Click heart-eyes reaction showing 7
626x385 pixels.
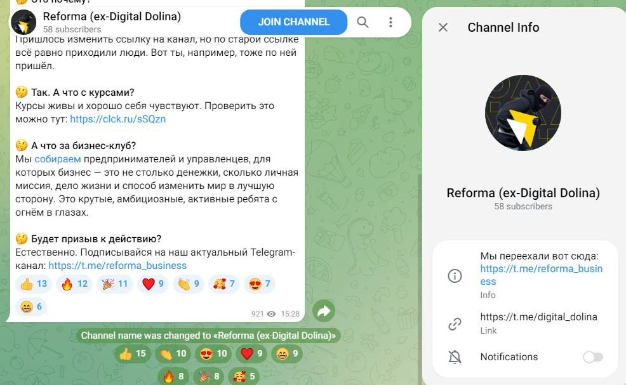click(260, 284)
